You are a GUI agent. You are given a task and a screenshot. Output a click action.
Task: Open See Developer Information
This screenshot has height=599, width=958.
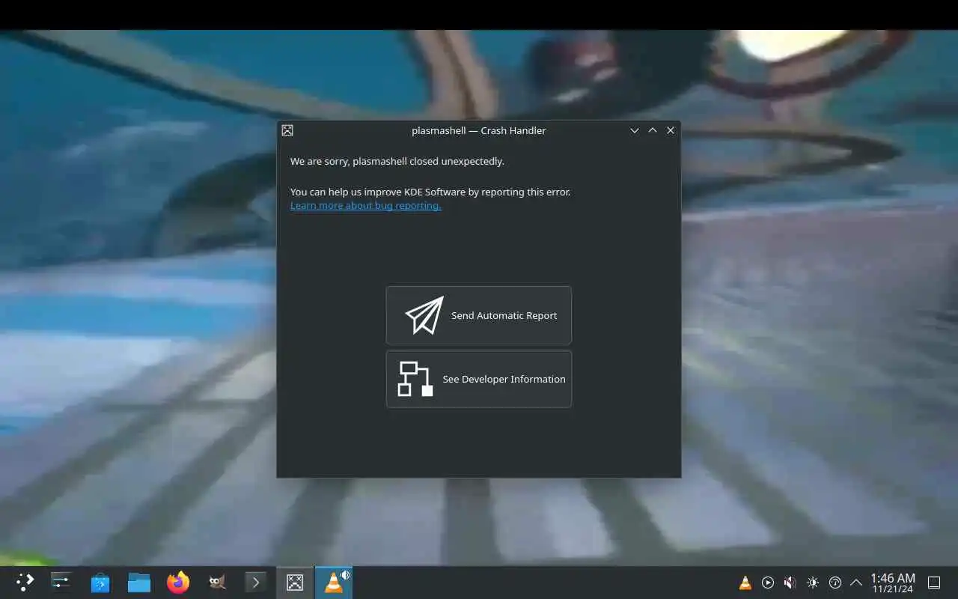pyautogui.click(x=479, y=379)
